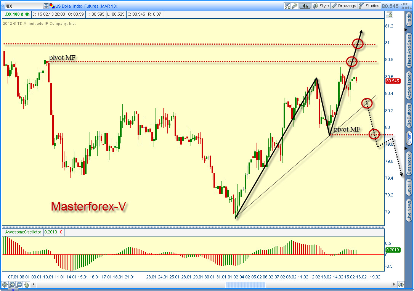The height and width of the screenshot is (291, 414).
Task: Click the lower pivot MF label near 80
Action: 347,129
